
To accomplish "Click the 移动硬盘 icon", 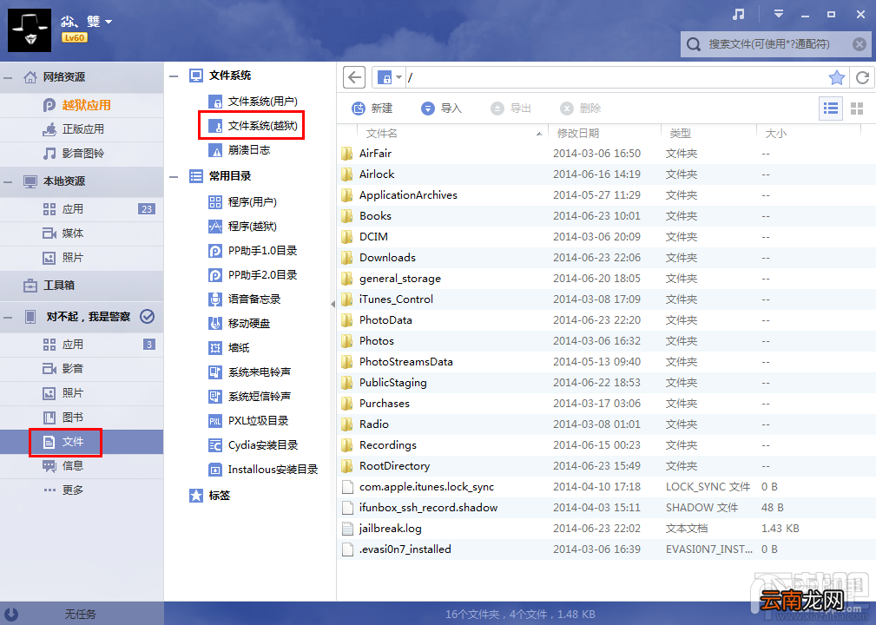I will click(215, 324).
